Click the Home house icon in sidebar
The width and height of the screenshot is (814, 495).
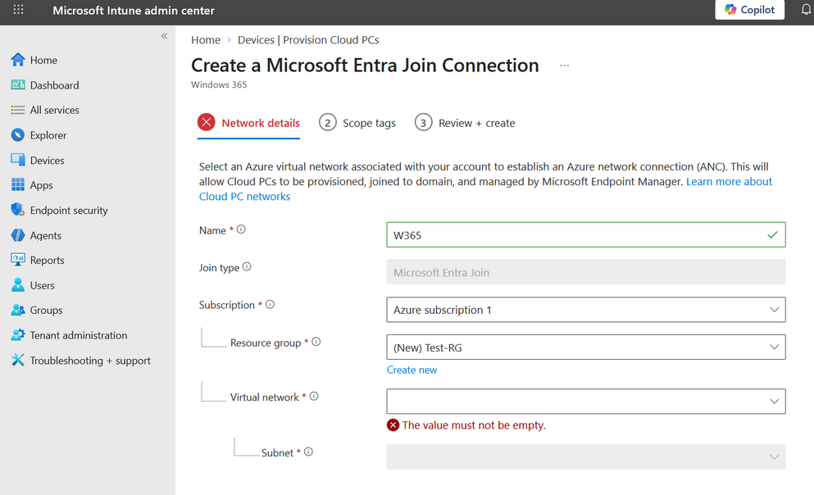click(18, 60)
